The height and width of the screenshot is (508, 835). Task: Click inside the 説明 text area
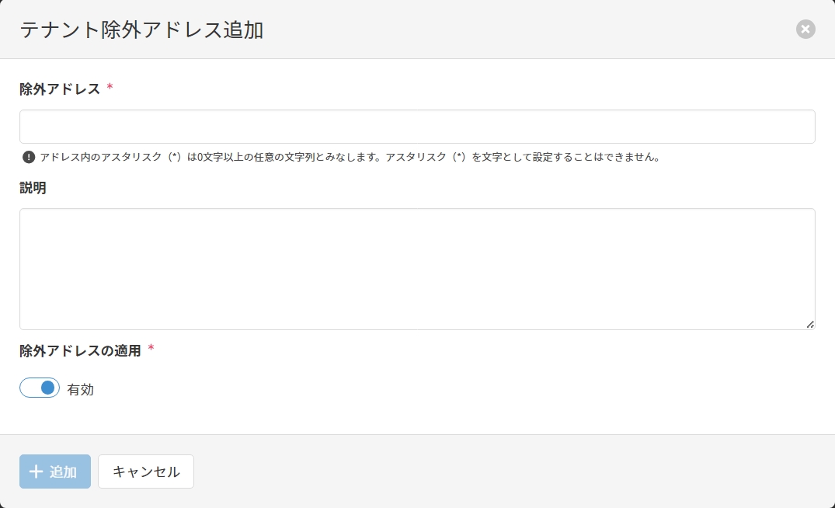coord(417,269)
